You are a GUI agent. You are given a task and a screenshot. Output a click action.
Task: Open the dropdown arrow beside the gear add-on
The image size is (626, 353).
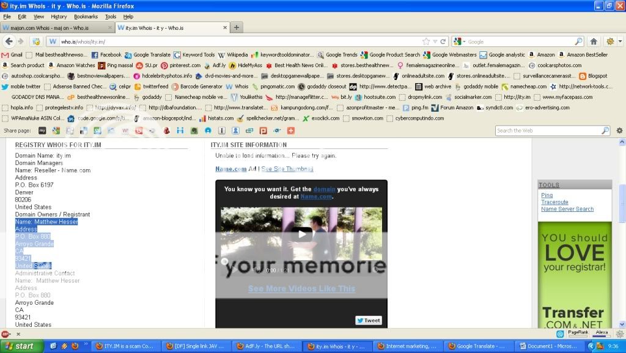pyautogui.click(x=620, y=42)
